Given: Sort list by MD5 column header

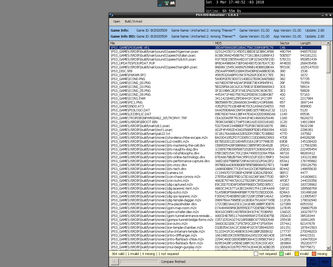Looking at the screenshot, I should [246, 43].
